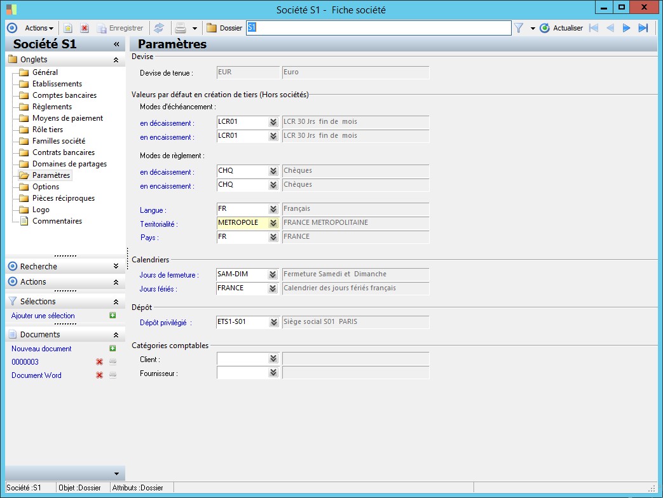Screen dimensions: 663x498
Task: Click green plus beside Nouveau document
Action: (x=113, y=348)
